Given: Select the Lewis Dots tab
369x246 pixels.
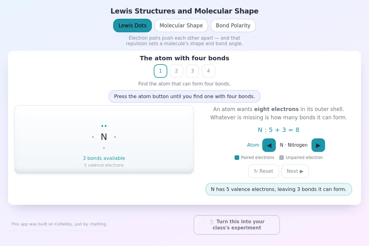Looking at the screenshot, I should [133, 26].
